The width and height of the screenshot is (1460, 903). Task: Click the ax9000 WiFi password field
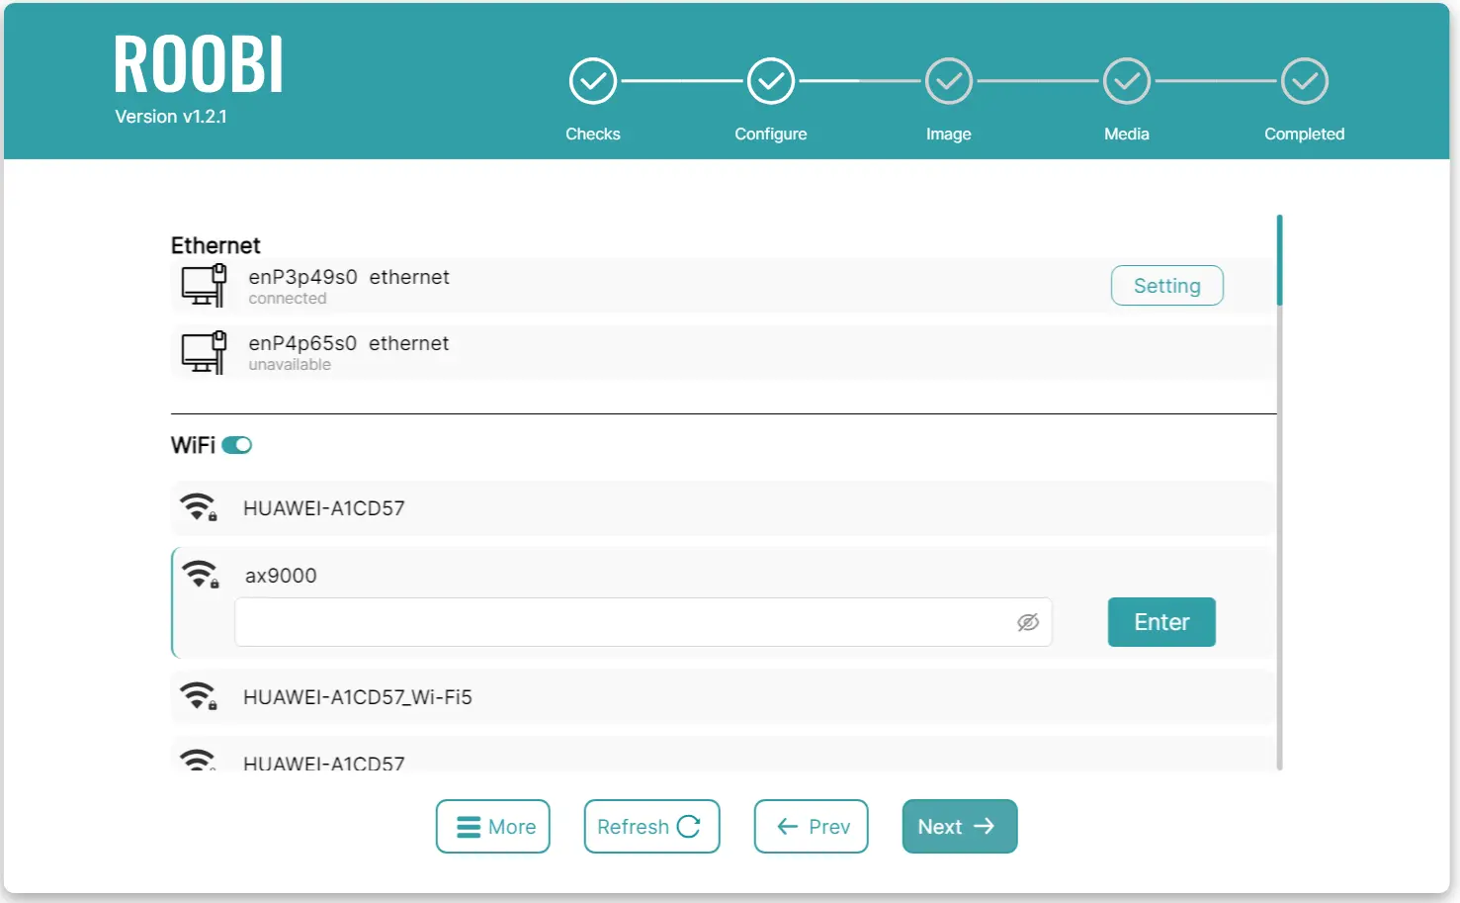coord(644,622)
